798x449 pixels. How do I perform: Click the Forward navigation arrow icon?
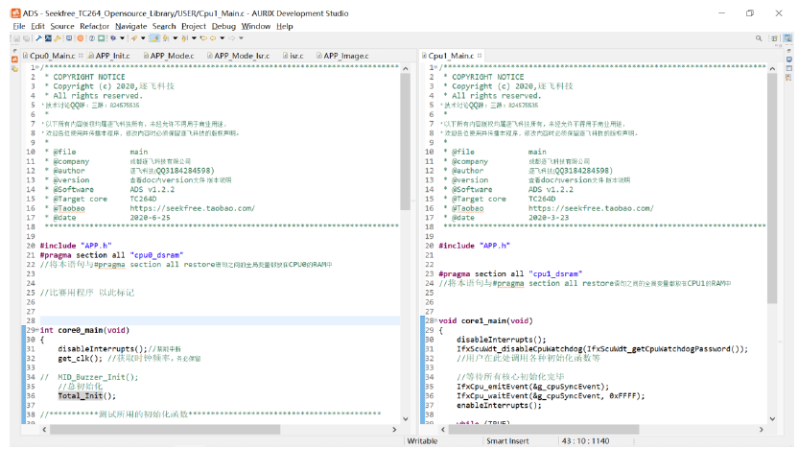(231, 38)
